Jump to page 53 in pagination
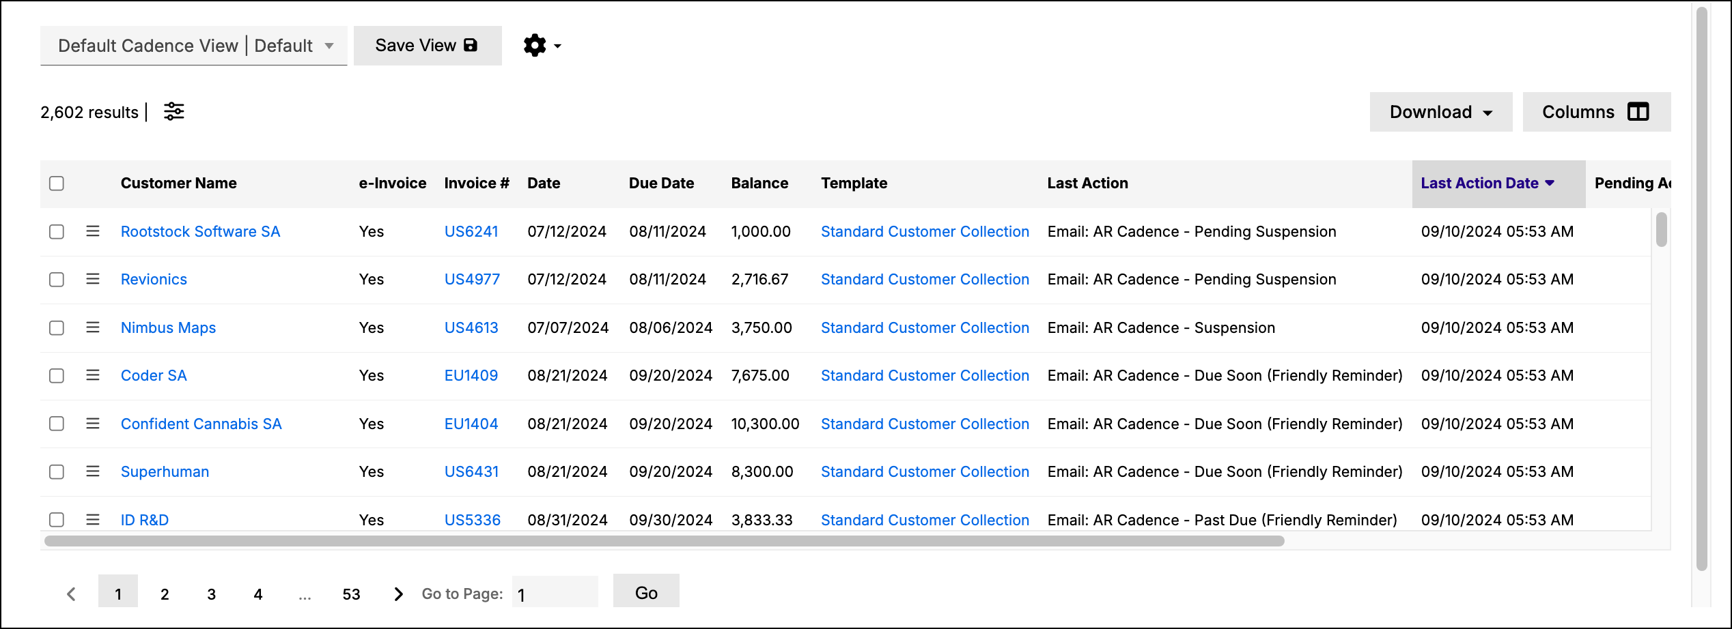 tap(351, 594)
